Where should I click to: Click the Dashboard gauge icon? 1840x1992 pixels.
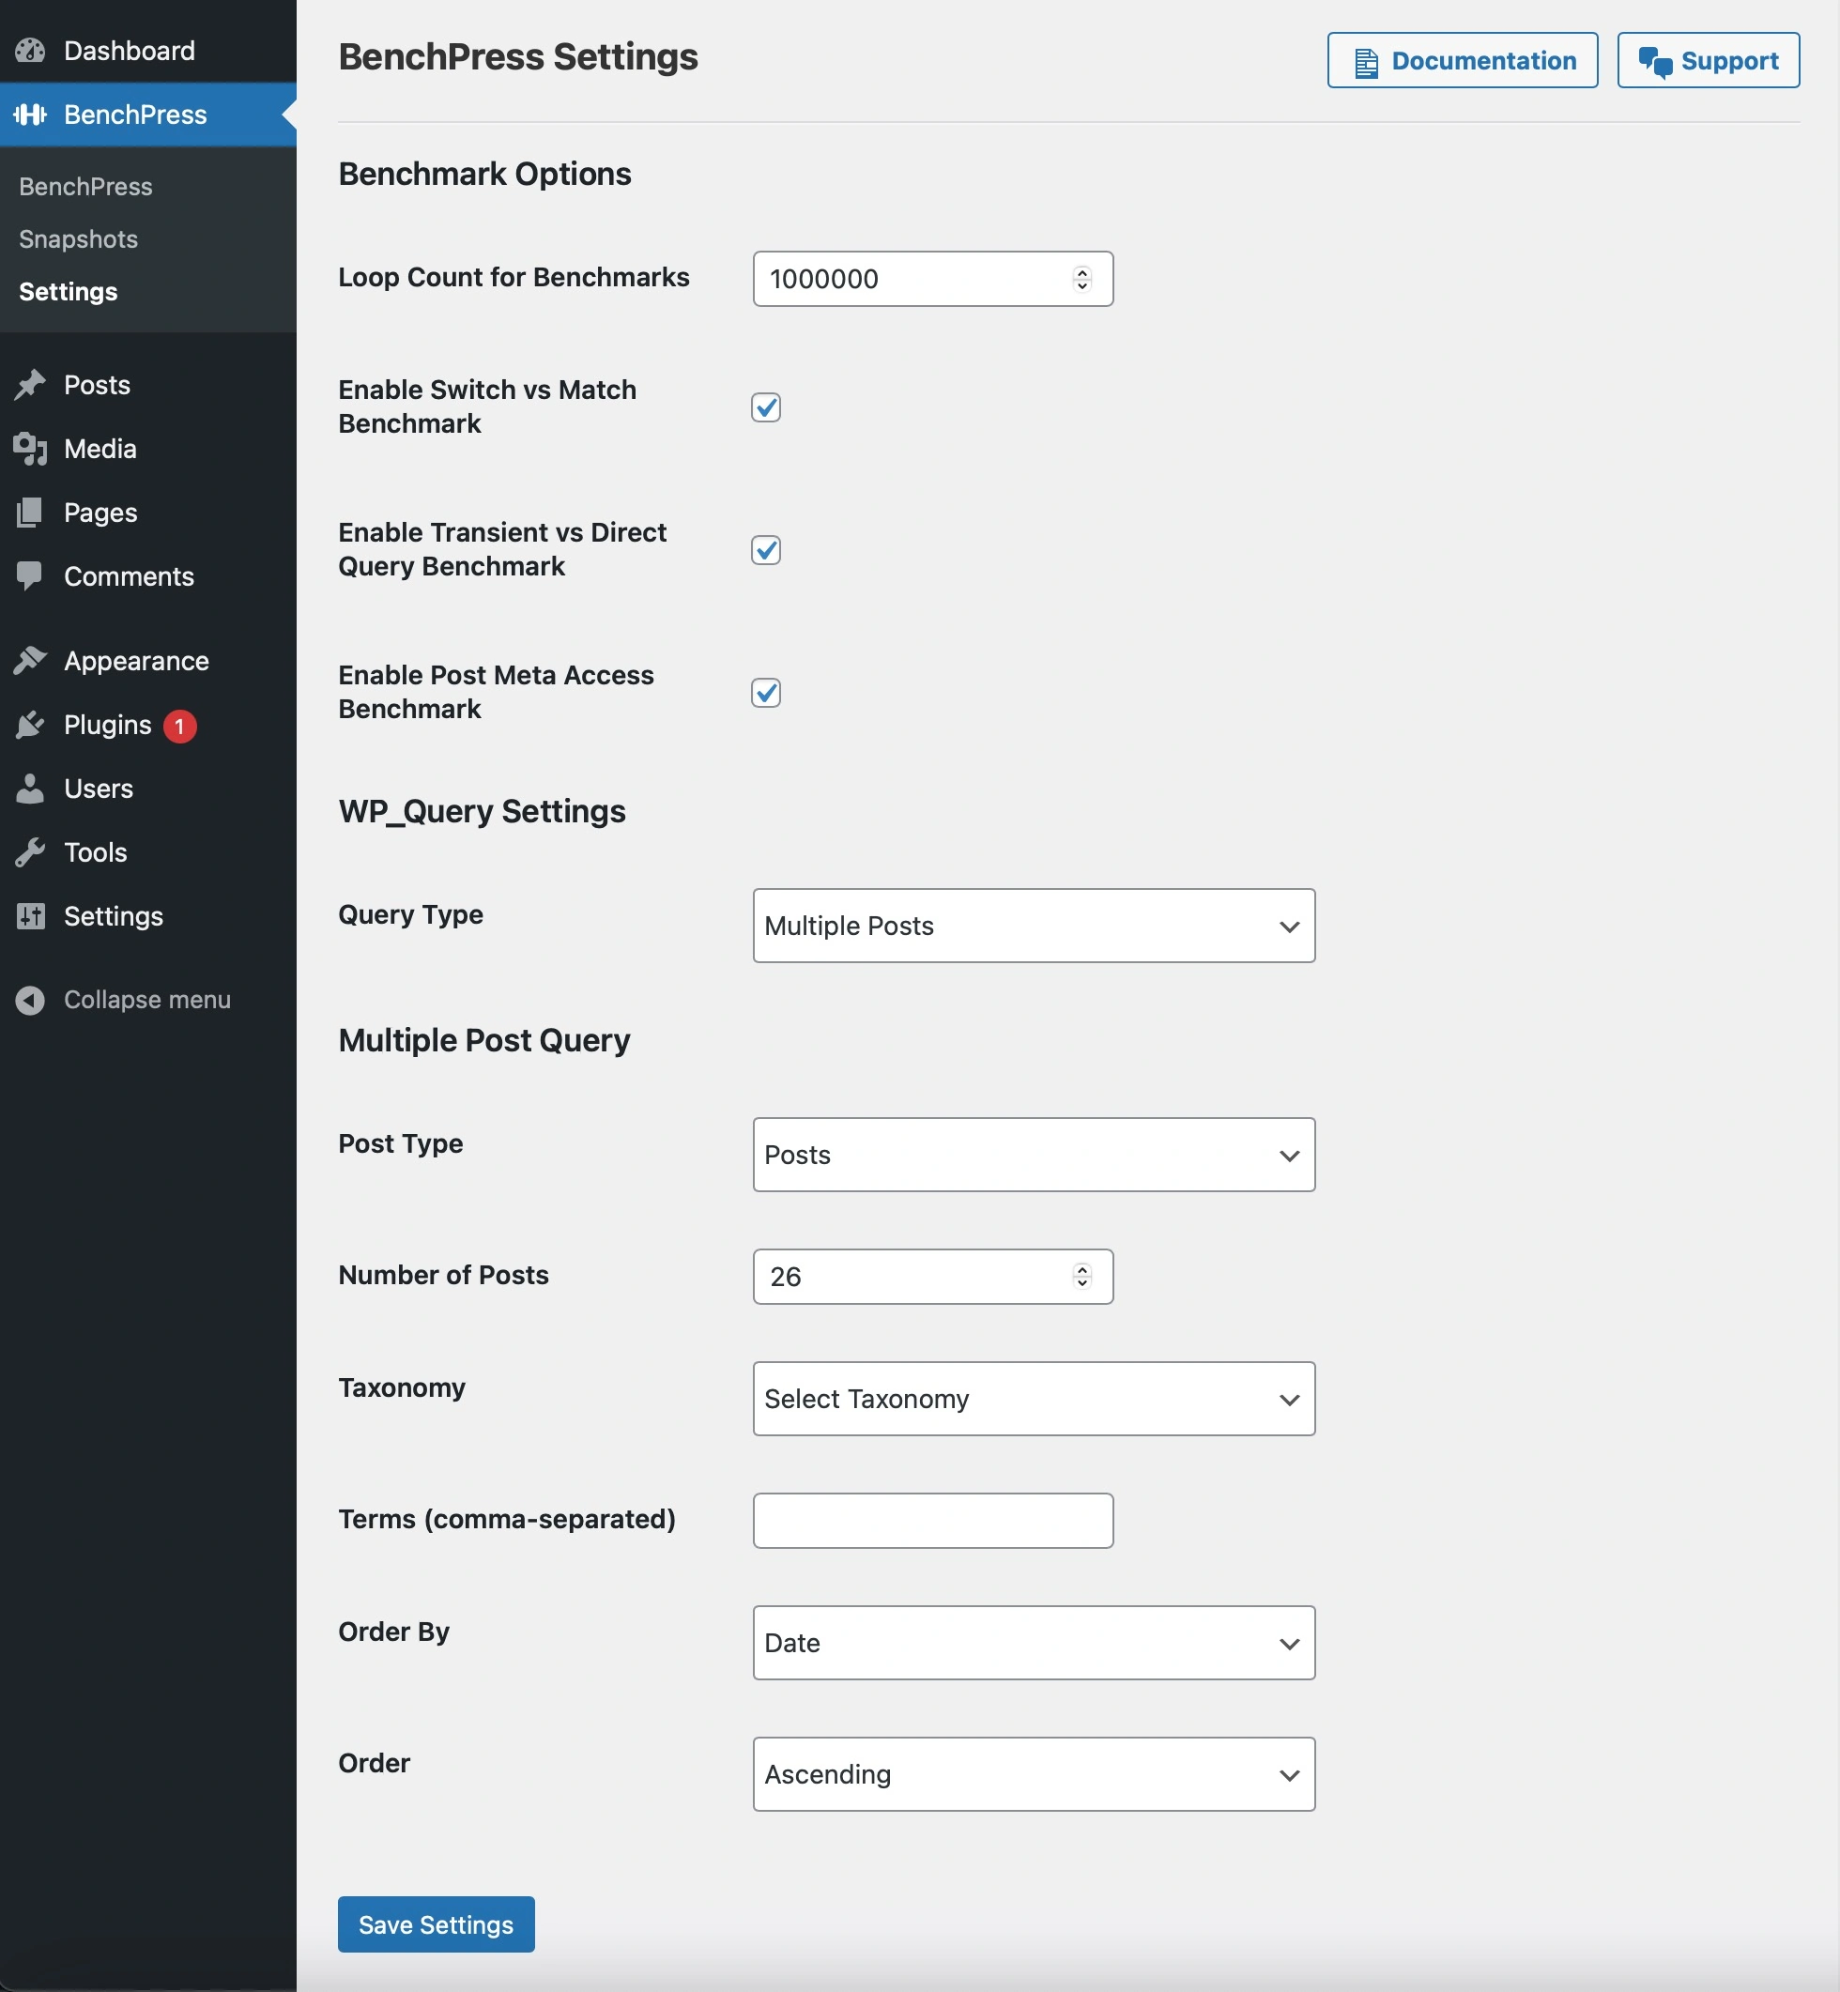click(31, 50)
